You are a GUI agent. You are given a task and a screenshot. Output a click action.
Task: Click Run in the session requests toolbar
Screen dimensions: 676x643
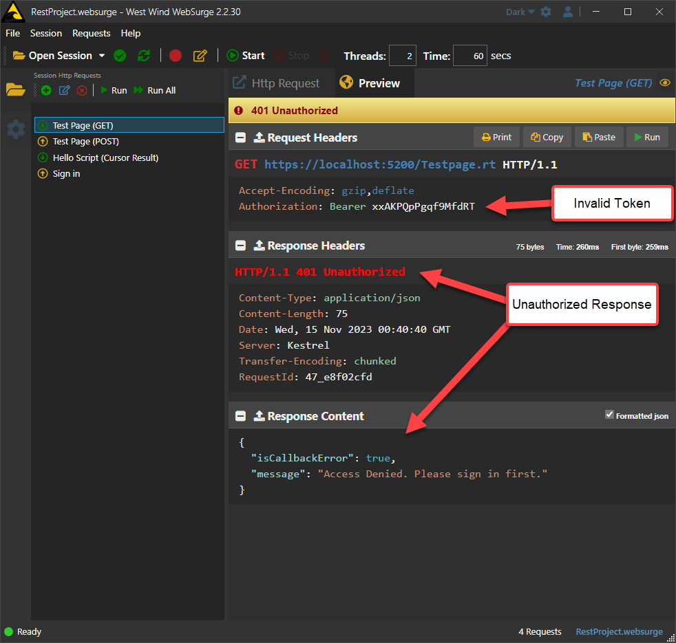point(114,91)
